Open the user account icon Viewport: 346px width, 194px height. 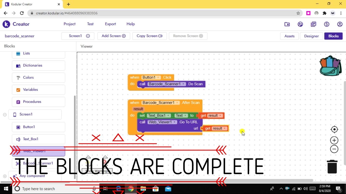tap(340, 24)
